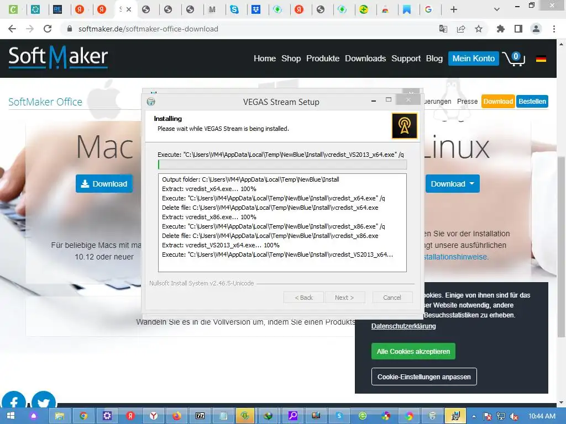Screen dimensions: 566x424
Task: Open Skype from the taskbar
Action: pyautogui.click(x=339, y=416)
